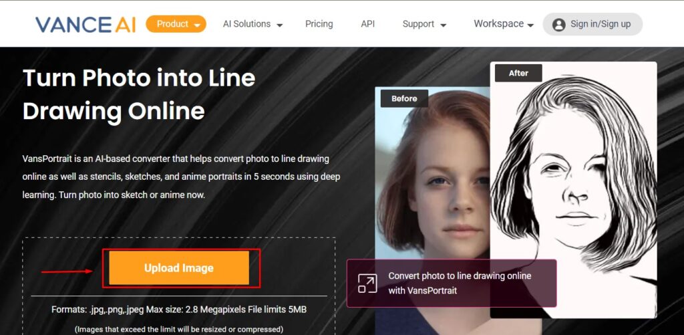This screenshot has height=335, width=684.
Task: Open the API page
Action: pos(368,24)
